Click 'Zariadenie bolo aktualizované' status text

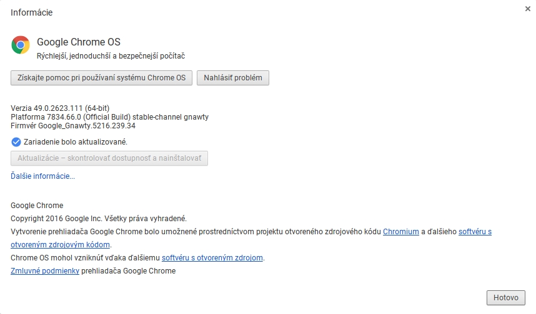pos(75,141)
